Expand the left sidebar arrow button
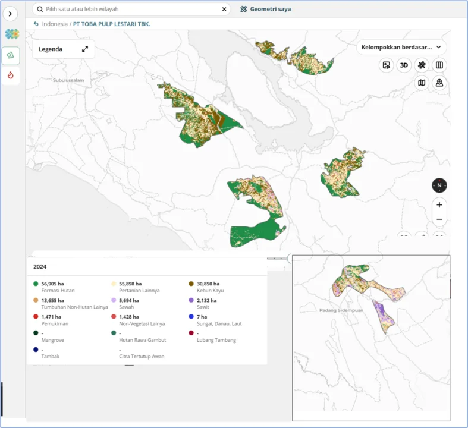The image size is (468, 428). (x=10, y=14)
